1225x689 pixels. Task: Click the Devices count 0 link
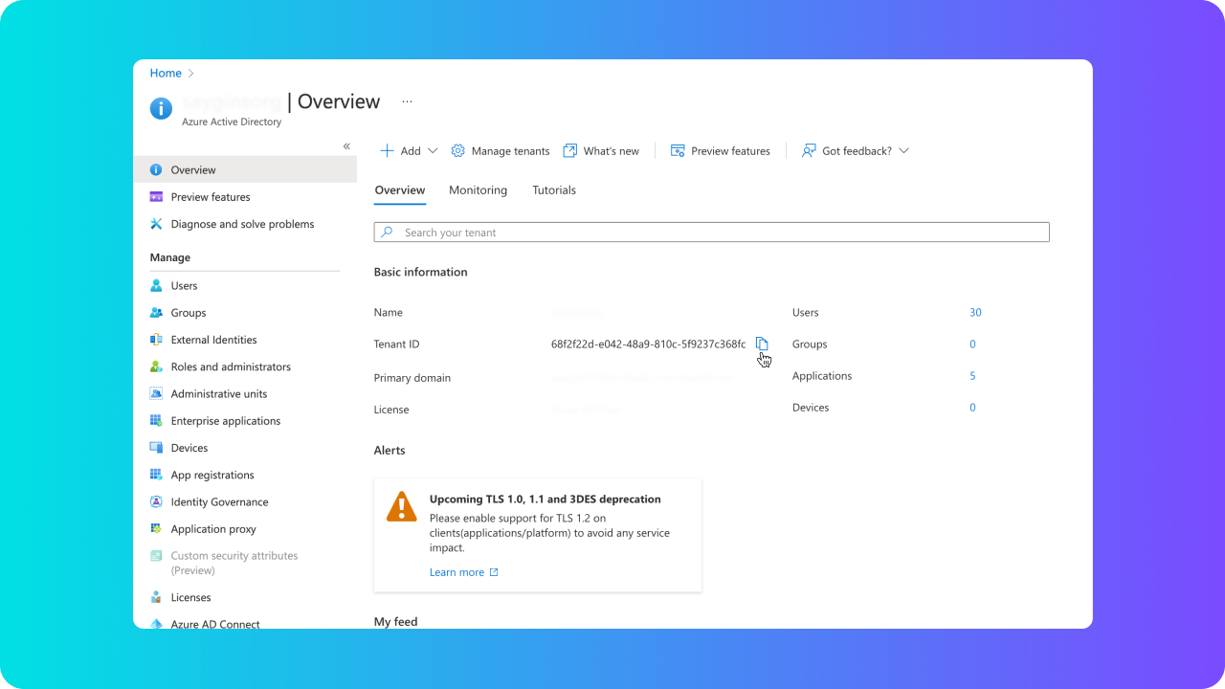(x=972, y=408)
